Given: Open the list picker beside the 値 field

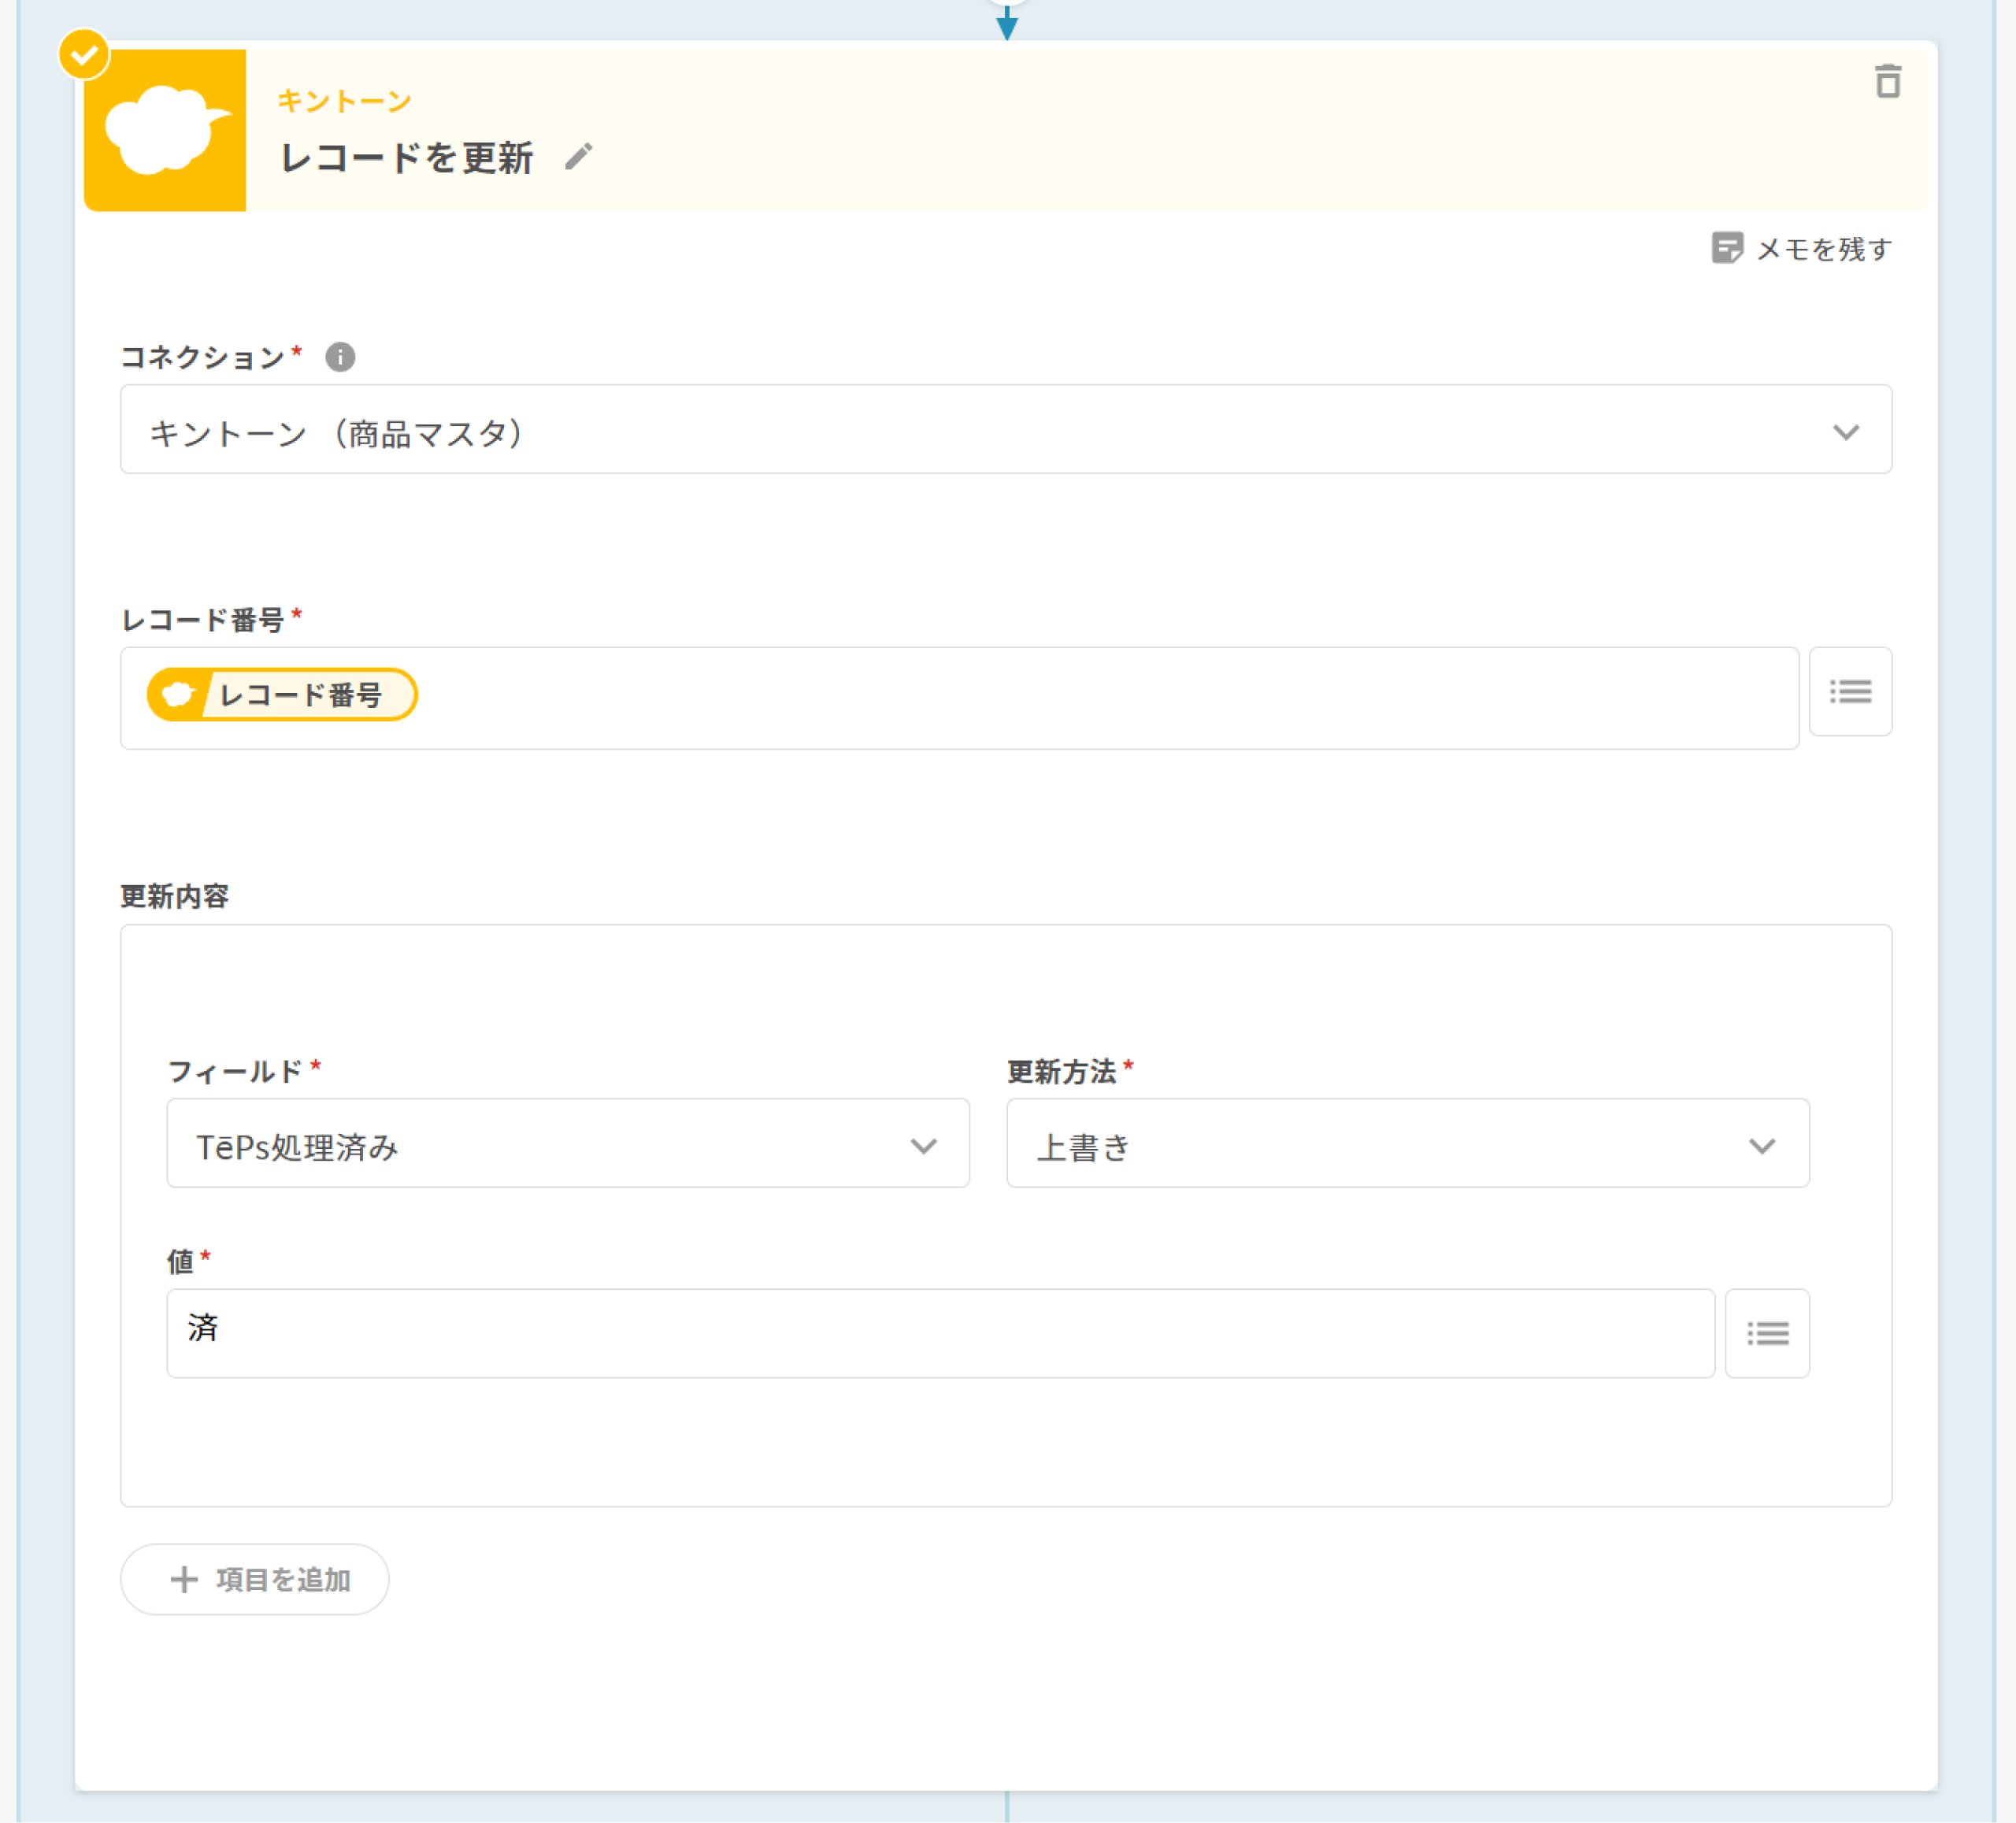Looking at the screenshot, I should 1766,1333.
